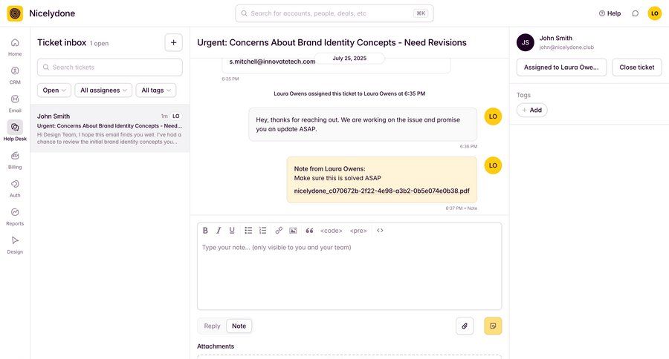Attach a file with paperclip button
The height and width of the screenshot is (359, 669).
[465, 326]
